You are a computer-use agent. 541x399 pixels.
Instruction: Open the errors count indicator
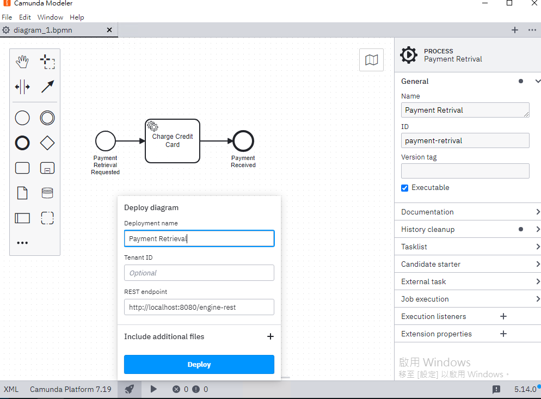181,389
